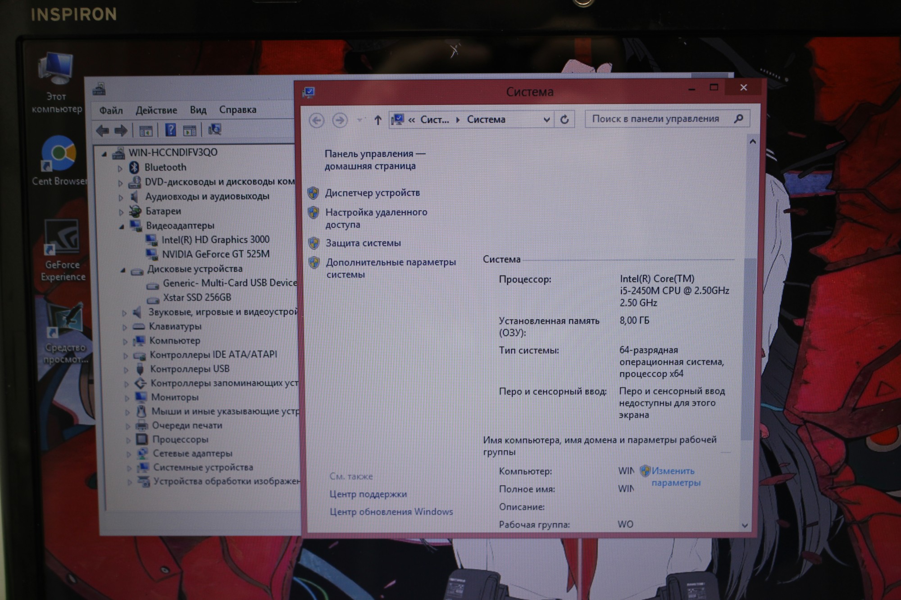Collapse the Видеоадаптеры node
Image resolution: width=901 pixels, height=600 pixels.
122,226
